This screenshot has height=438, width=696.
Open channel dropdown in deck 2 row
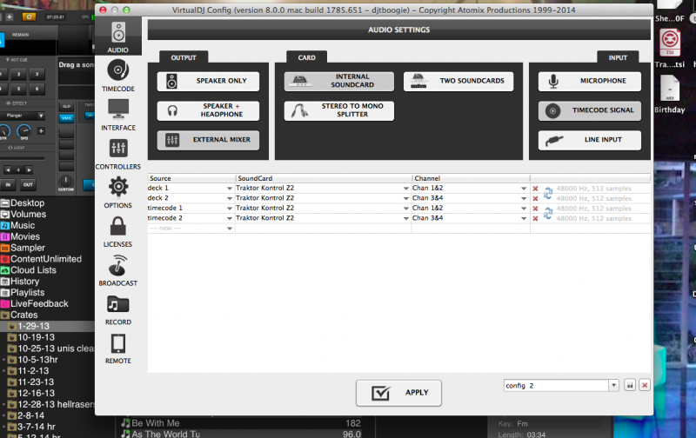pos(524,198)
